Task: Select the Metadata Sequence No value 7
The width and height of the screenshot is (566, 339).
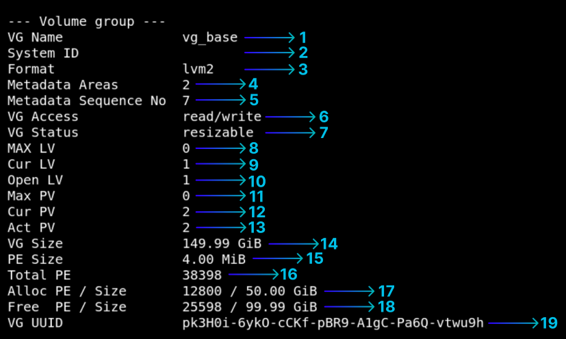Action: 186,100
